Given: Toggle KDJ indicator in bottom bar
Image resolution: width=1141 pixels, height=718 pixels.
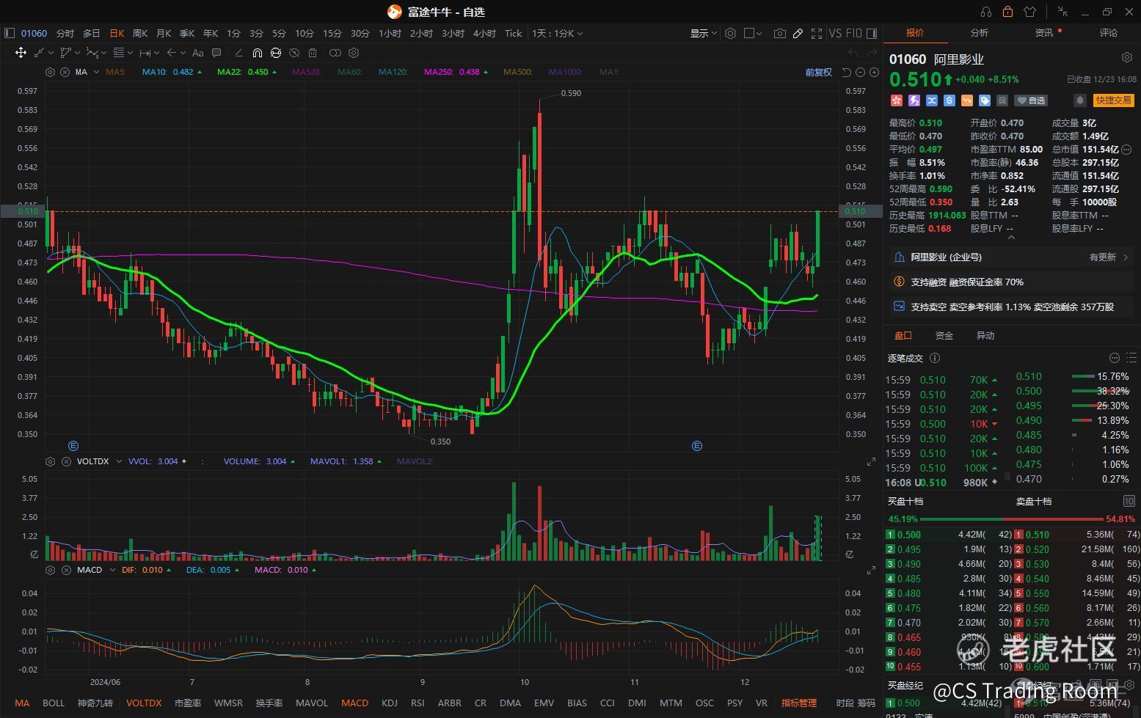Looking at the screenshot, I should click(390, 703).
